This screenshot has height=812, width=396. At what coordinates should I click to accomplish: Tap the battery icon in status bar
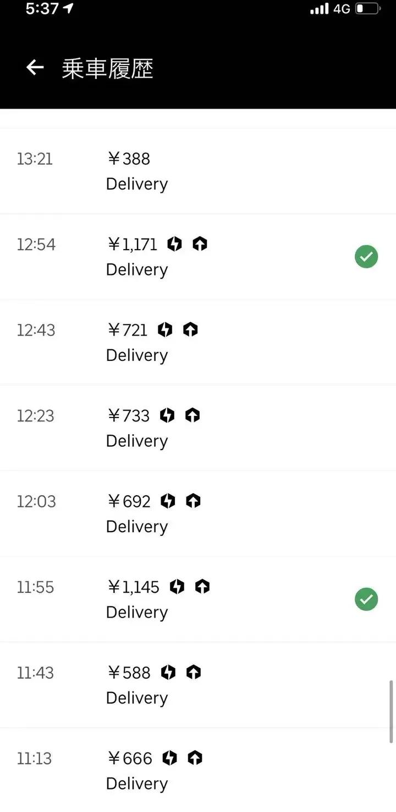click(x=367, y=9)
